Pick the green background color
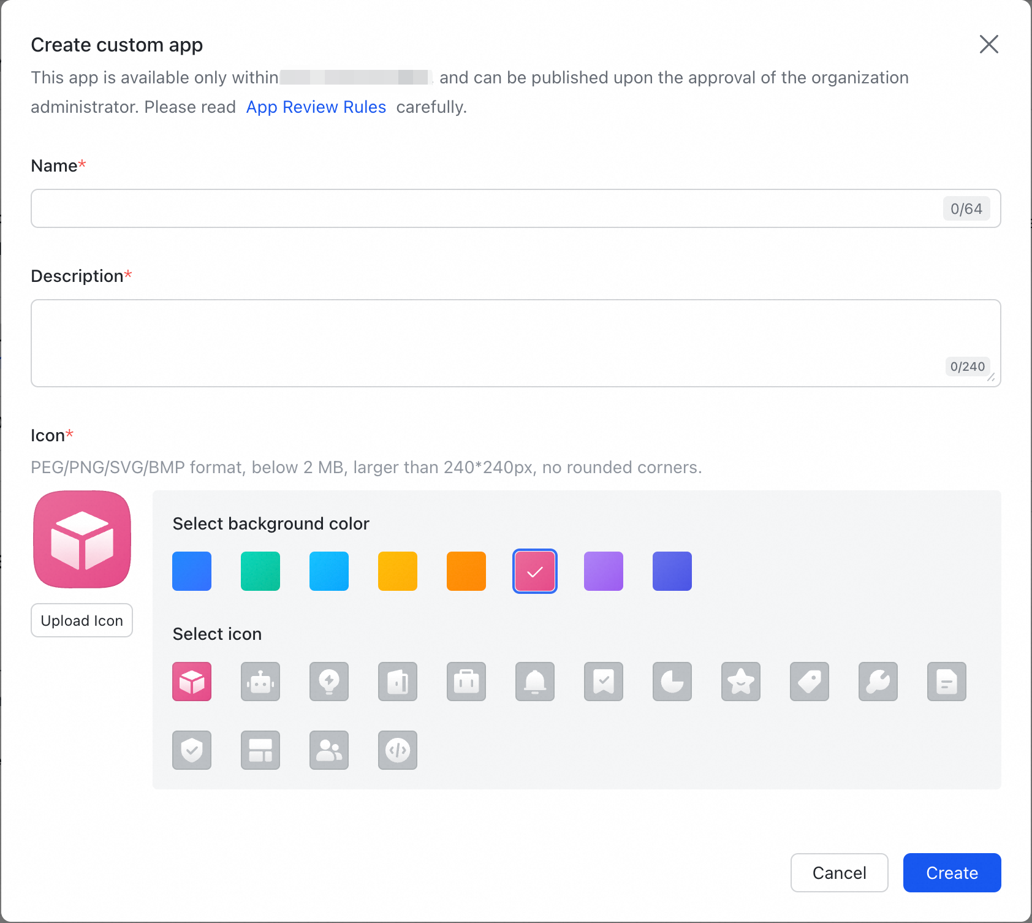The width and height of the screenshot is (1032, 923). pos(260,571)
